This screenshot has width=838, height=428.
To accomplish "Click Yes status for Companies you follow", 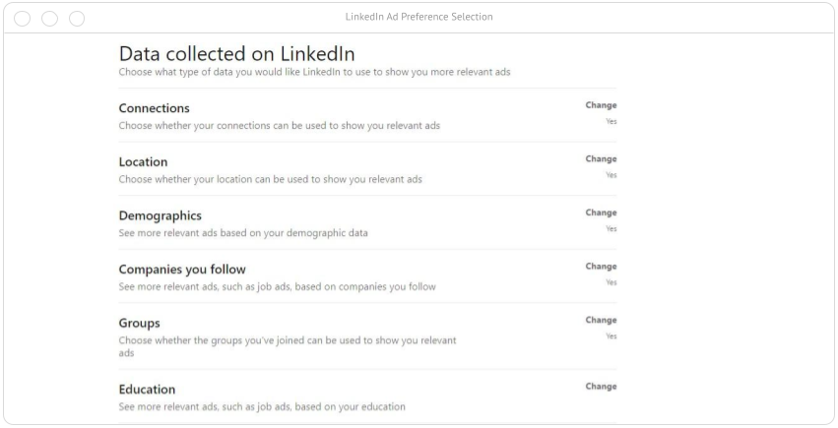I will tap(612, 282).
